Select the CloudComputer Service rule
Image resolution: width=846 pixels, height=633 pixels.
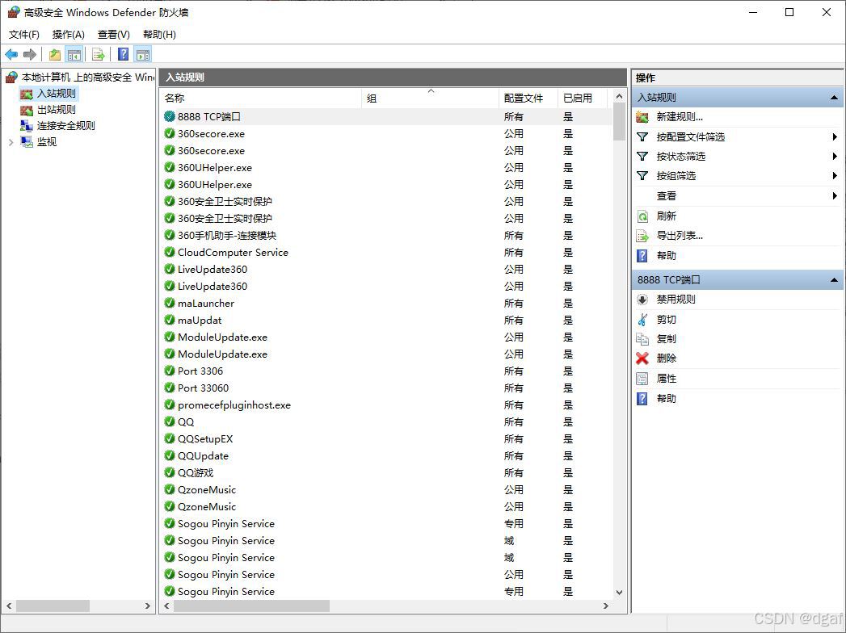[x=386, y=253]
